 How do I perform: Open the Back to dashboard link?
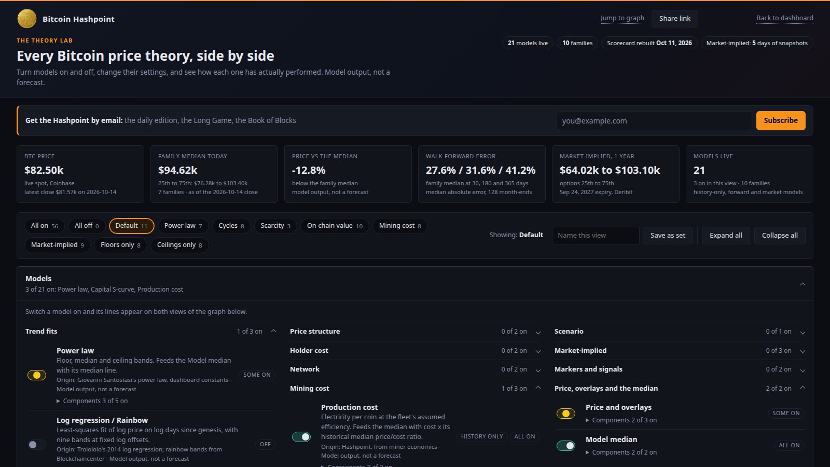coord(785,18)
